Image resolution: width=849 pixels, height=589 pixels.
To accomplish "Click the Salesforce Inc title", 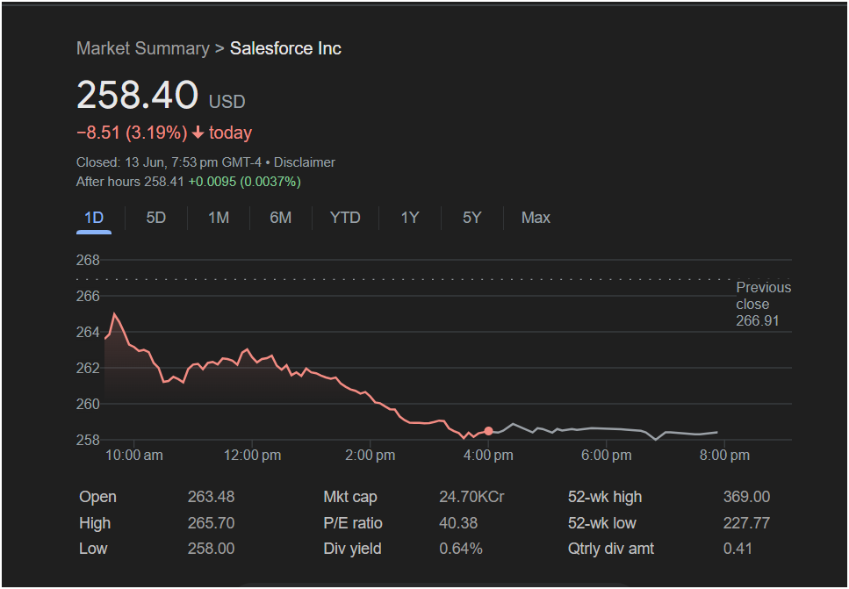I will coord(285,48).
